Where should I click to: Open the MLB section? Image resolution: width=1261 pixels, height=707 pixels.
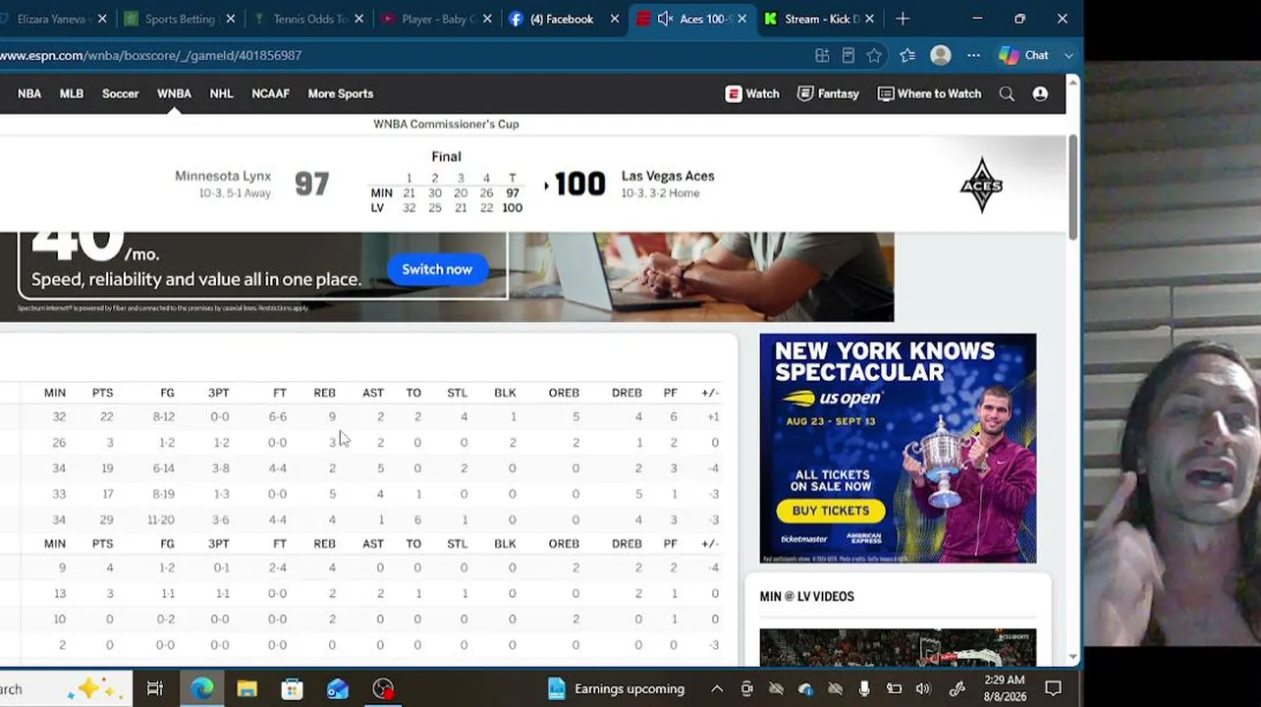[x=72, y=93]
